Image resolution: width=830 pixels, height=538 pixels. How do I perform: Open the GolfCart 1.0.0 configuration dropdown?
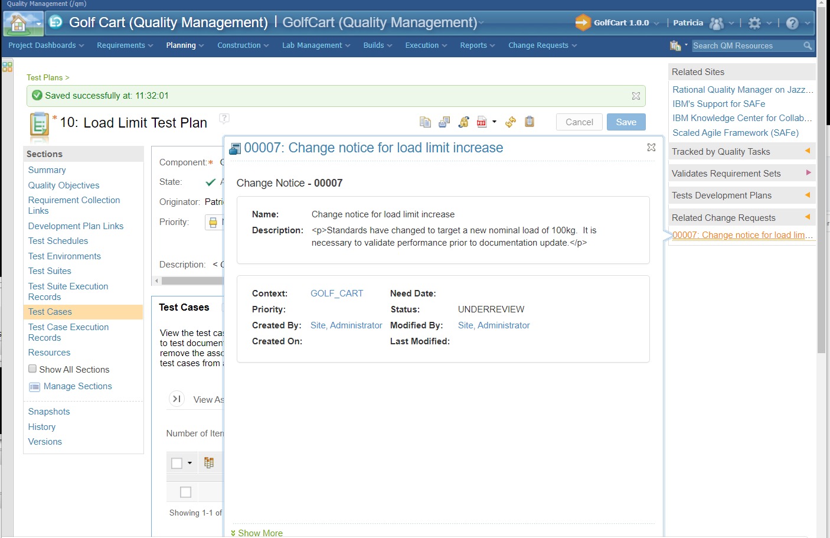click(x=656, y=23)
